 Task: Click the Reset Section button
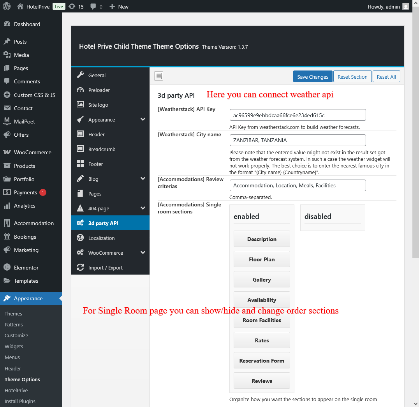(x=352, y=77)
